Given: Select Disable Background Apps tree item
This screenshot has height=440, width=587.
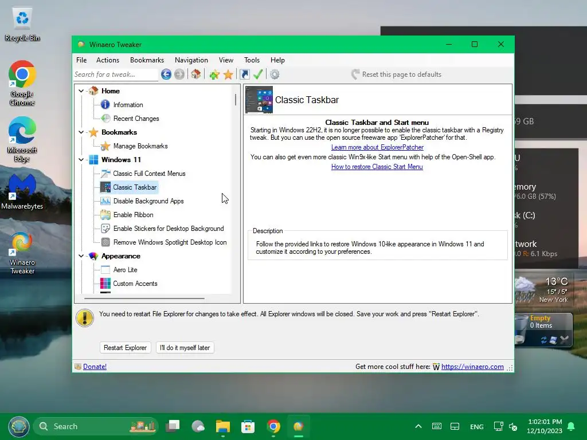Looking at the screenshot, I should [148, 201].
